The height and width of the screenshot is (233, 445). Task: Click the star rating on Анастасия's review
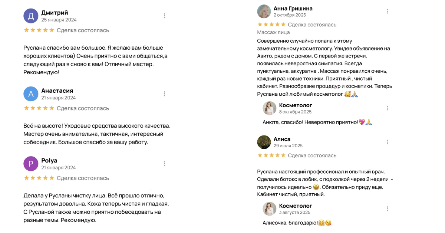click(39, 108)
